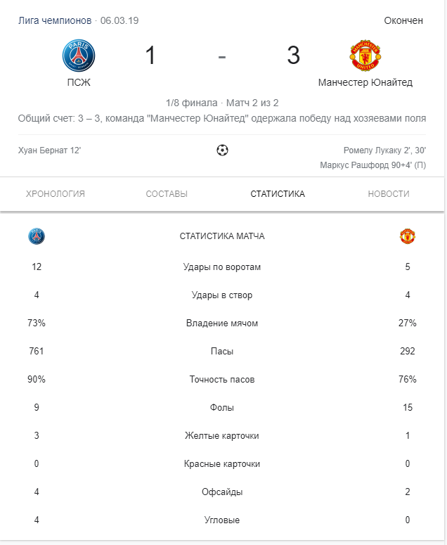Click the soccer ball goals icon
This screenshot has height=545, width=447.
pyautogui.click(x=222, y=150)
